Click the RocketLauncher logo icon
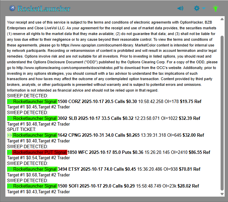This screenshot has width=228, height=202. (12, 8)
